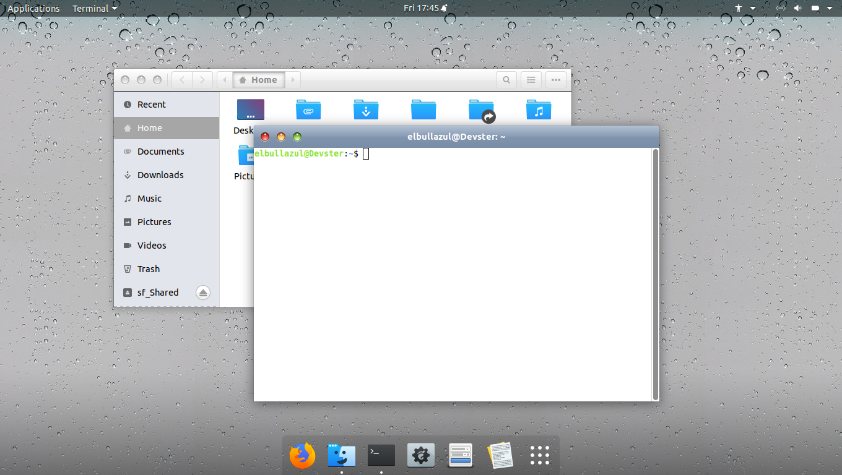
Task: Switch Files window to list view
Action: [531, 80]
